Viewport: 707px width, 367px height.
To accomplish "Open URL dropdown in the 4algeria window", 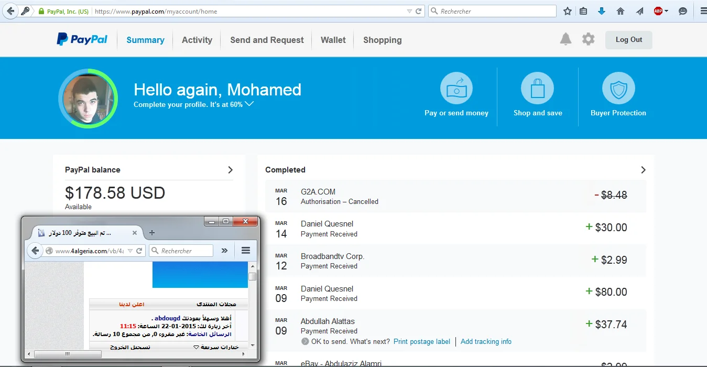I will tap(130, 251).
